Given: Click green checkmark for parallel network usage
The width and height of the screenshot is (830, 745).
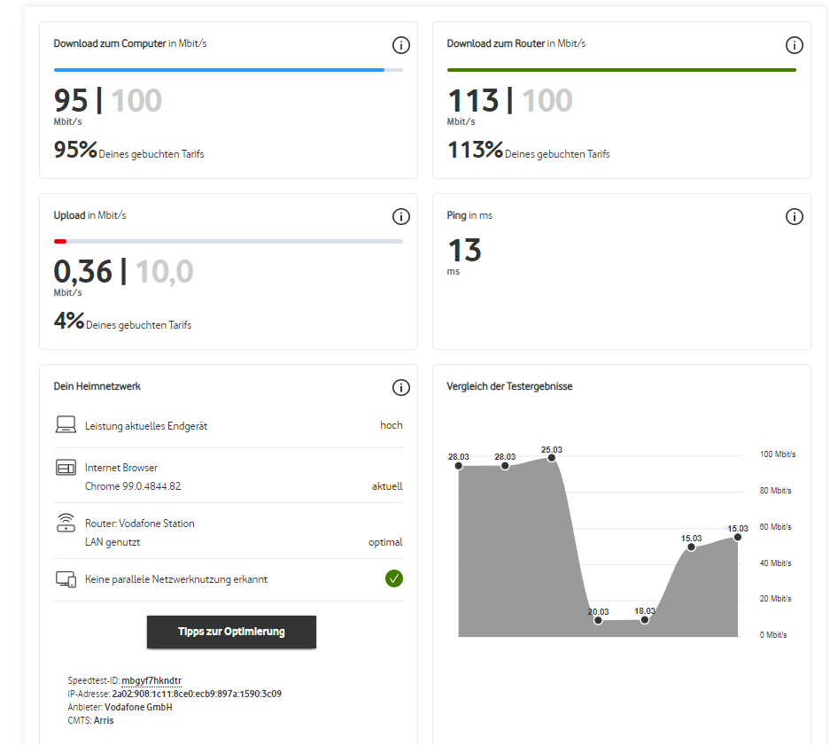Looking at the screenshot, I should [x=394, y=578].
